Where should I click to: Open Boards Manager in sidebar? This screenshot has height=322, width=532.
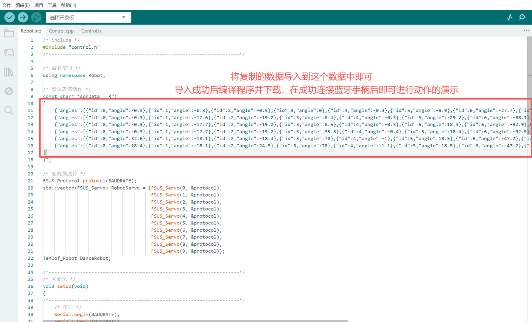pos(9,53)
